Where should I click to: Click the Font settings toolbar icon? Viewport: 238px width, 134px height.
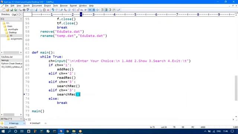pyautogui.click(x=78, y=10)
